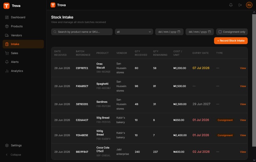Click the Analytics bar chart icon
This screenshot has height=162, width=256.
tap(7, 71)
